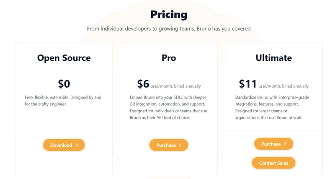335x179 pixels.
Task: Select the Ultimate plan title
Action: (274, 58)
